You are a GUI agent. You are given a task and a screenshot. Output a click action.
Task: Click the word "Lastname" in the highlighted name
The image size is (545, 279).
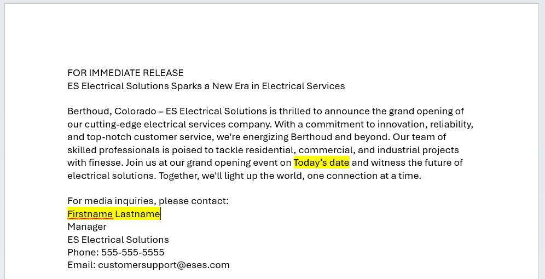[138, 214]
